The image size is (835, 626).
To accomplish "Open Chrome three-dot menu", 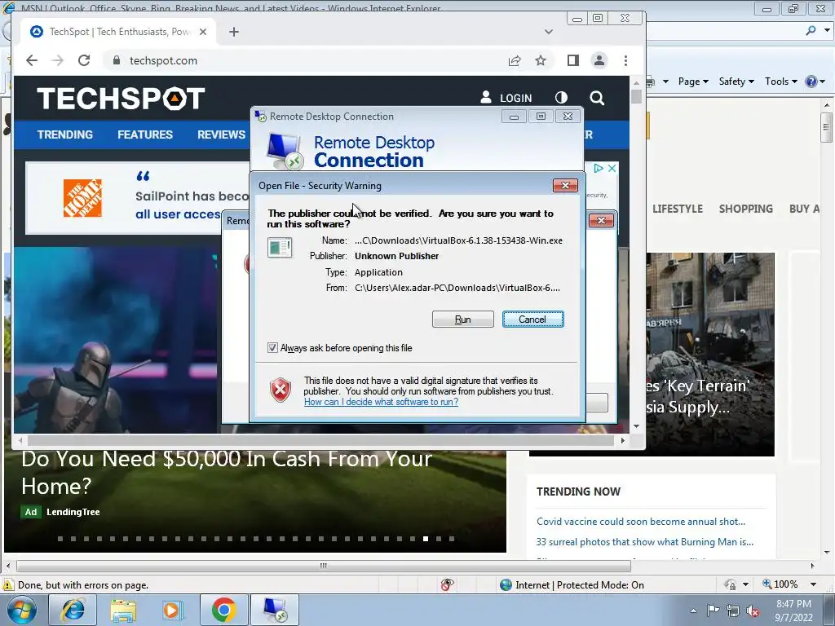I will 625,60.
